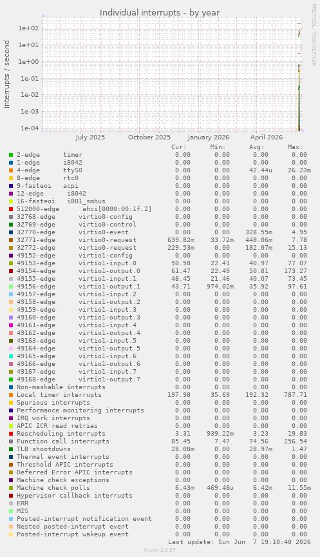Click the legend entry 'Performance monitoring interrupts'
This screenshot has width=320, height=557.
coord(80,410)
